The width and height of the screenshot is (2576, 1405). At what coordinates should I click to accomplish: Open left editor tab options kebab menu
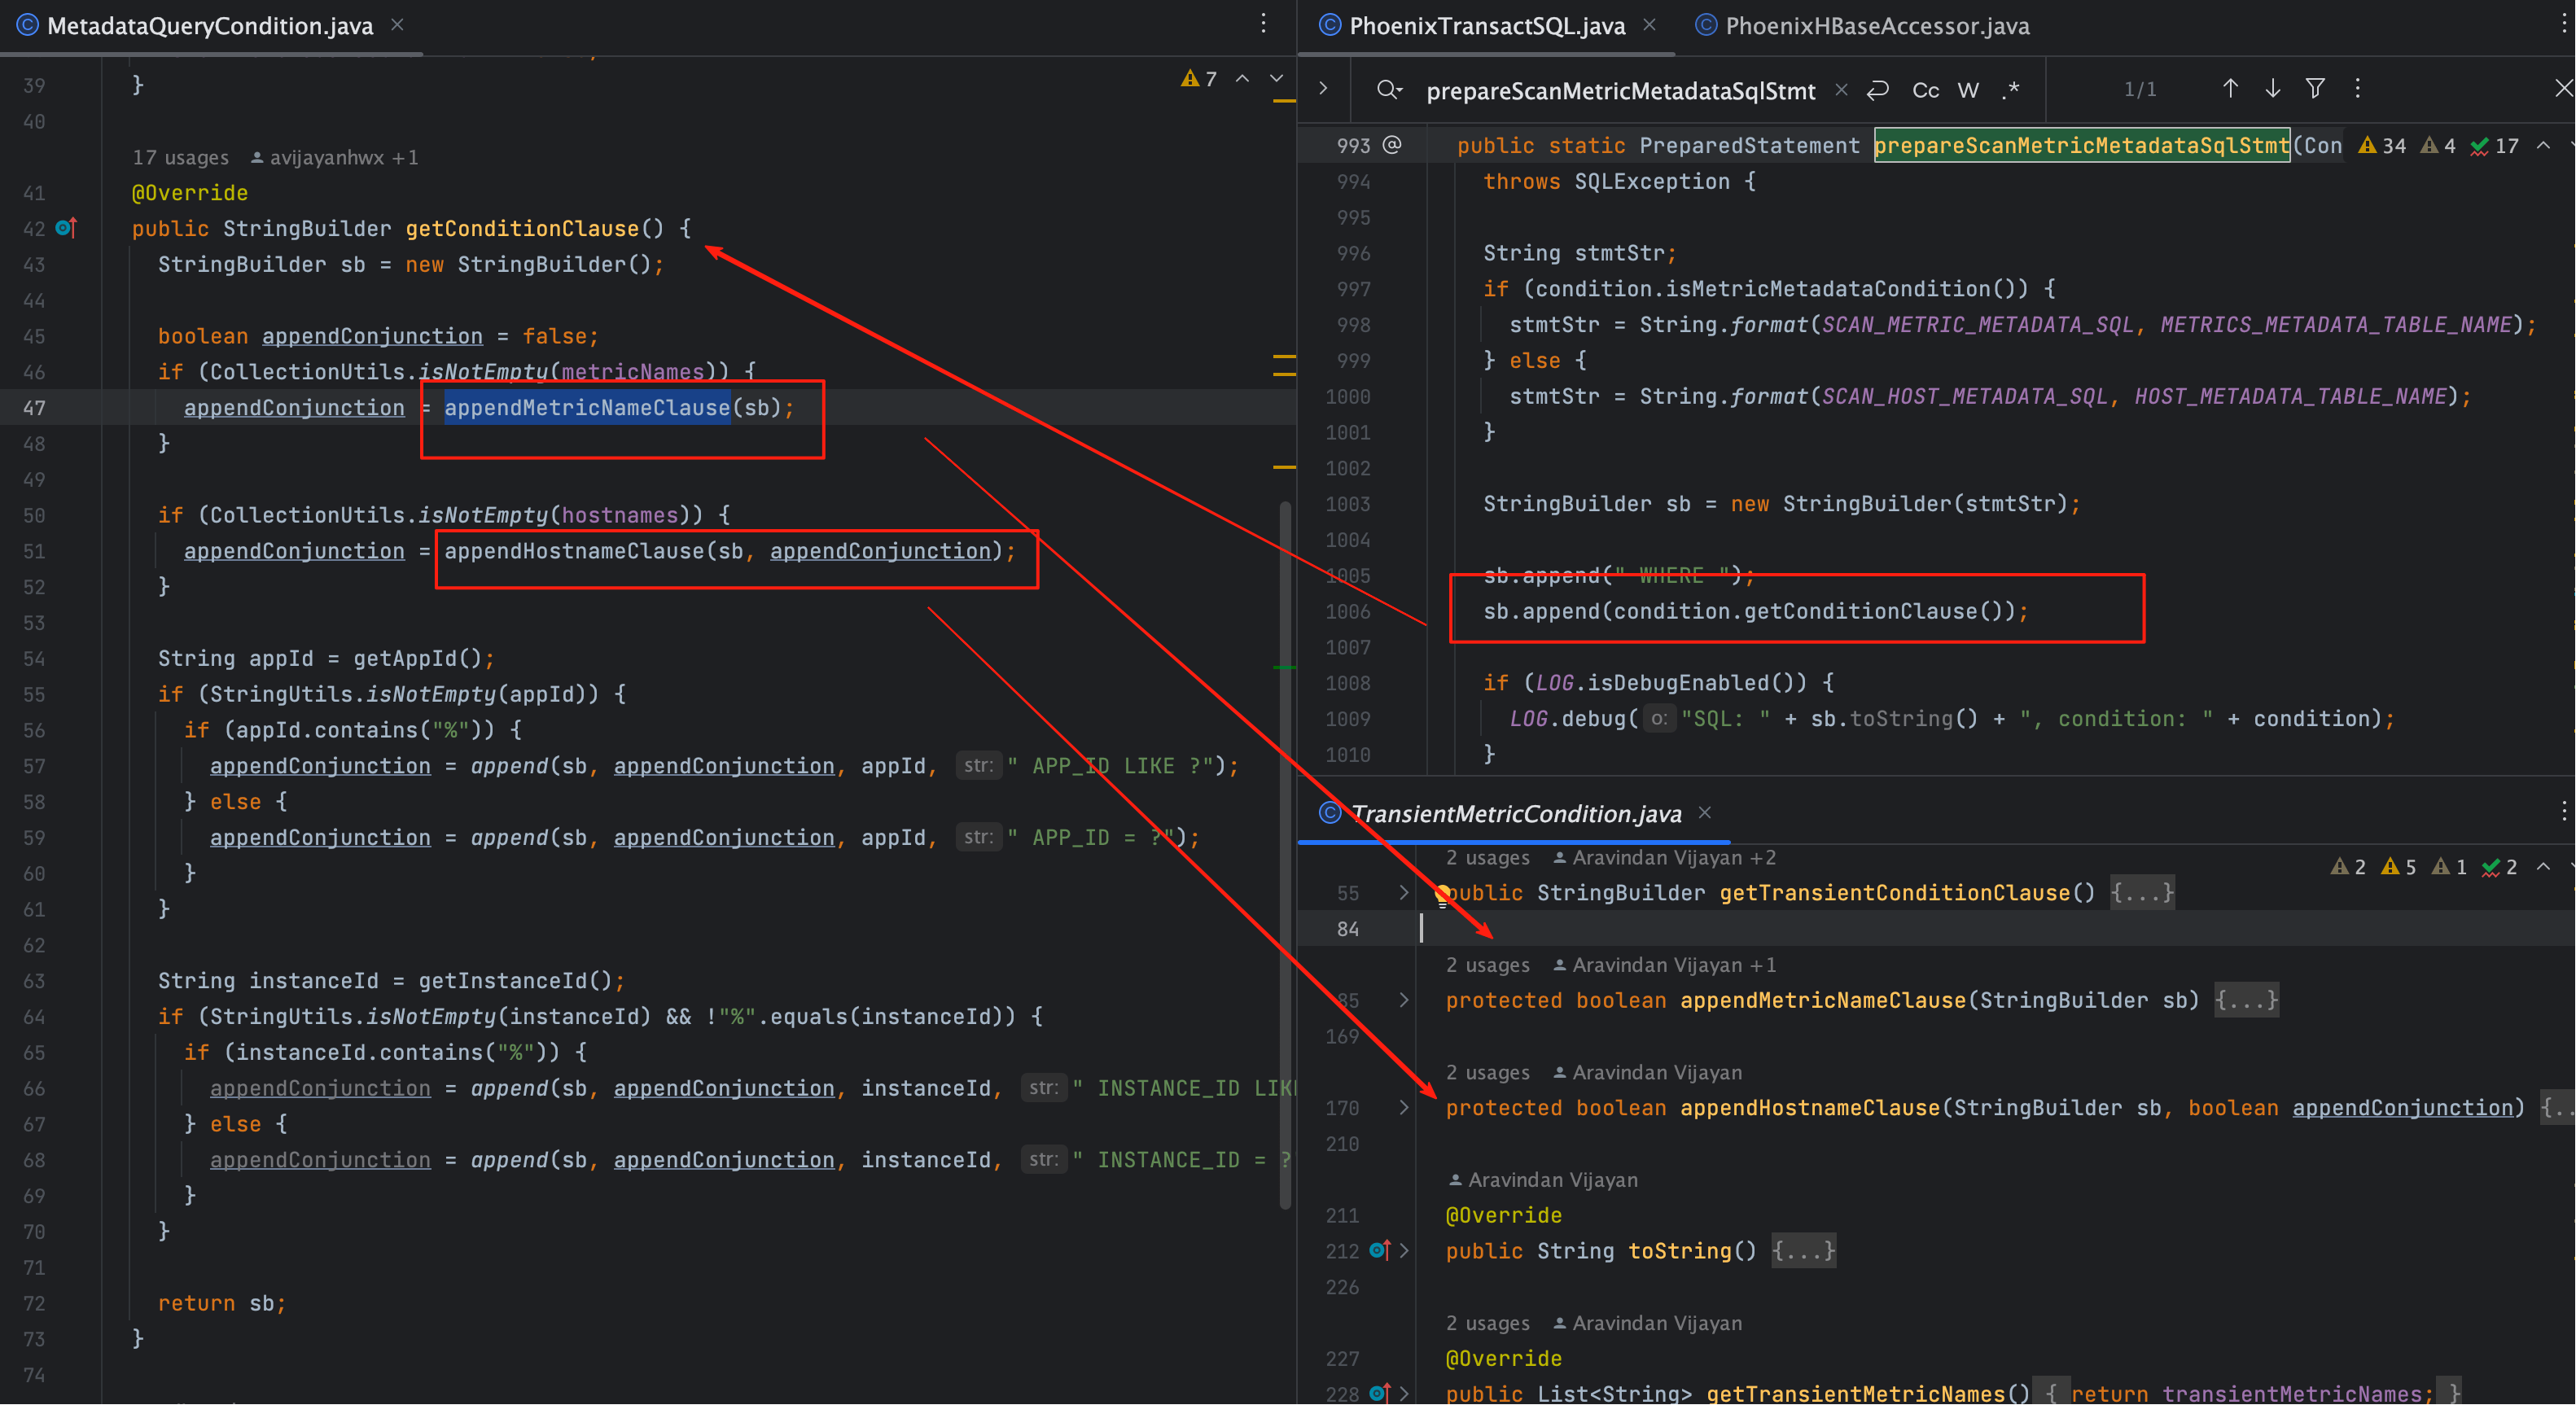[x=1264, y=24]
